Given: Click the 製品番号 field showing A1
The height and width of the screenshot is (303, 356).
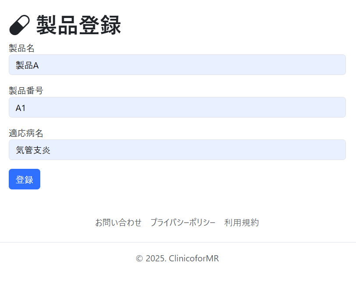Looking at the screenshot, I should [177, 107].
